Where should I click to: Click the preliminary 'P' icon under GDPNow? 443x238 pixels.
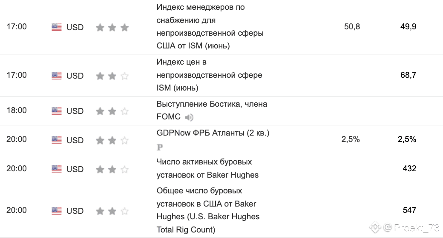click(x=160, y=147)
